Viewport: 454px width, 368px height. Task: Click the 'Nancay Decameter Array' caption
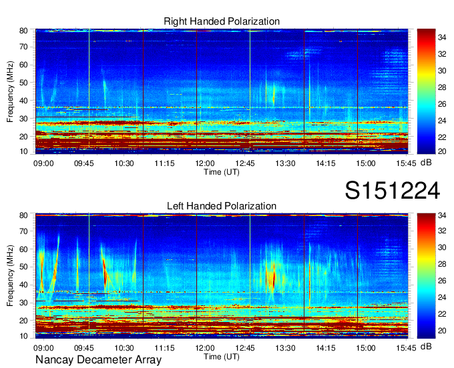pos(98,360)
